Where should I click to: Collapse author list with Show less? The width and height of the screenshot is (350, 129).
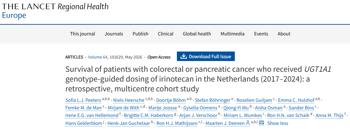278,123
